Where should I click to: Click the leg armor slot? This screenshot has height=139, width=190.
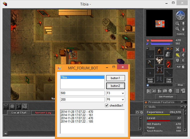click(x=159, y=70)
